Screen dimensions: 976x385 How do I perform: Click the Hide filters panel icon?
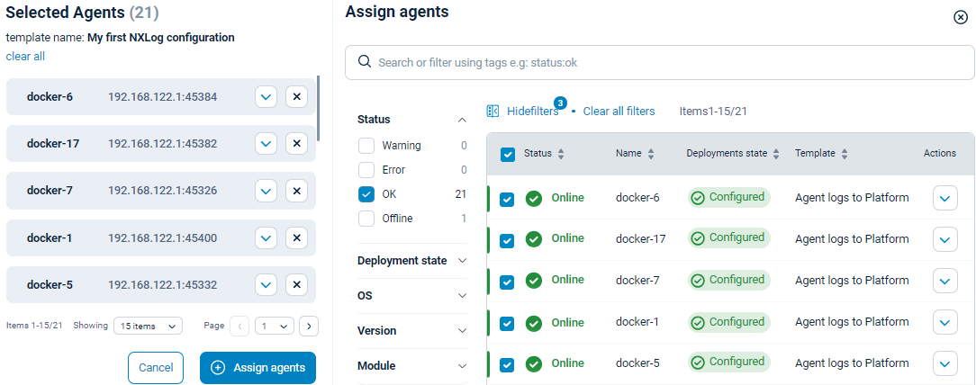coord(493,111)
